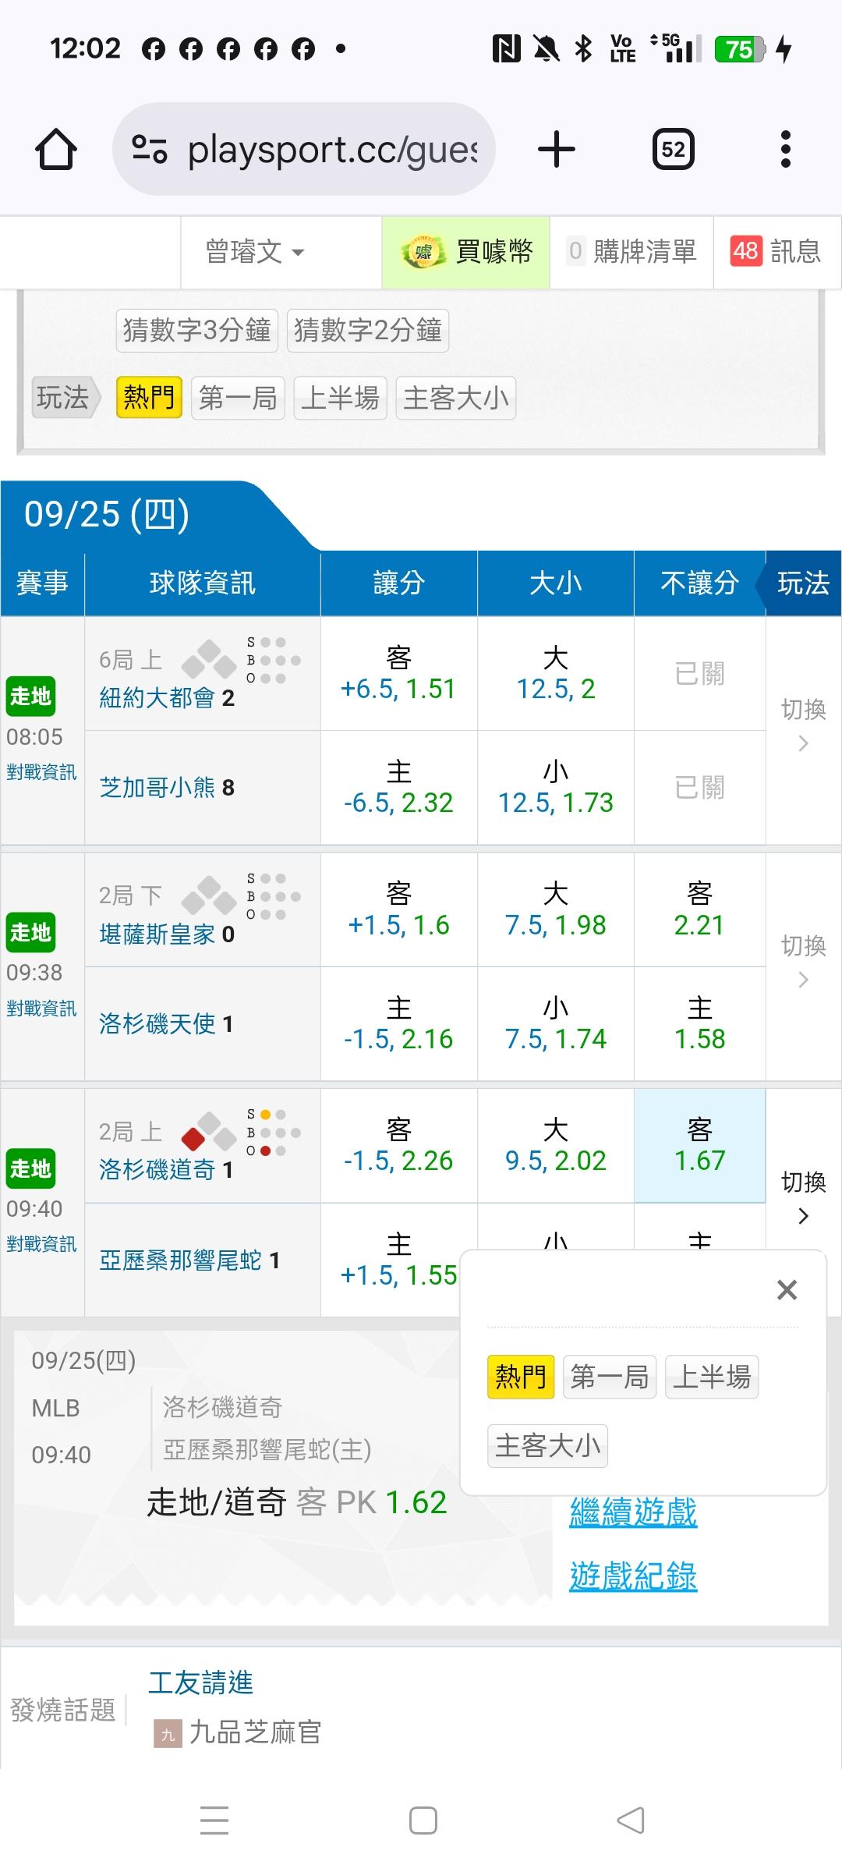Pick 客 +1.5, 1.6 spread
Viewport: 842px width, 1872px height.
[398, 910]
